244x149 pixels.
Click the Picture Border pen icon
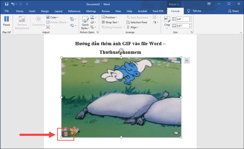tap(92, 17)
